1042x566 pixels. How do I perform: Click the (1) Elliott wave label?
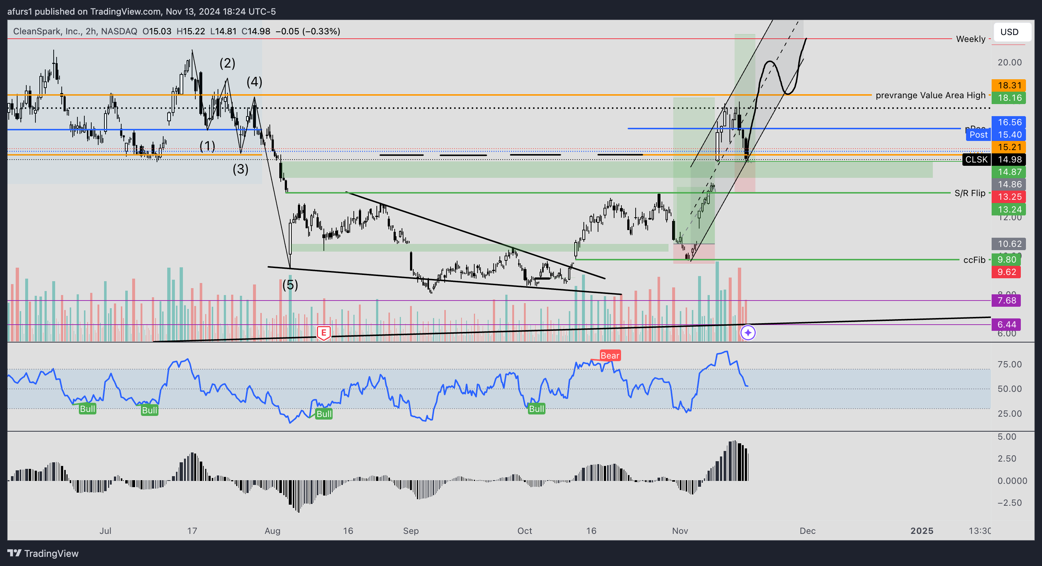pos(207,146)
